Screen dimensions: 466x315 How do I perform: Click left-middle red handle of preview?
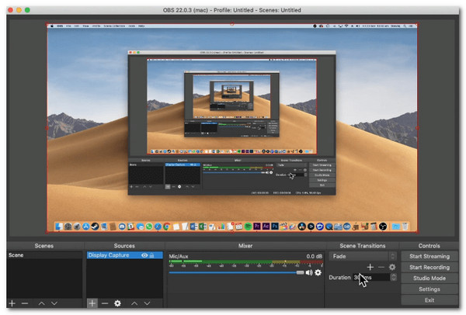click(x=47, y=128)
